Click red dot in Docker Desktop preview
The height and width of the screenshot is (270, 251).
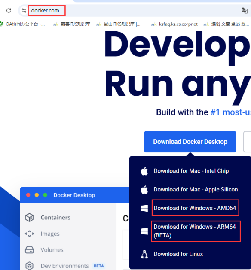tap(28, 195)
